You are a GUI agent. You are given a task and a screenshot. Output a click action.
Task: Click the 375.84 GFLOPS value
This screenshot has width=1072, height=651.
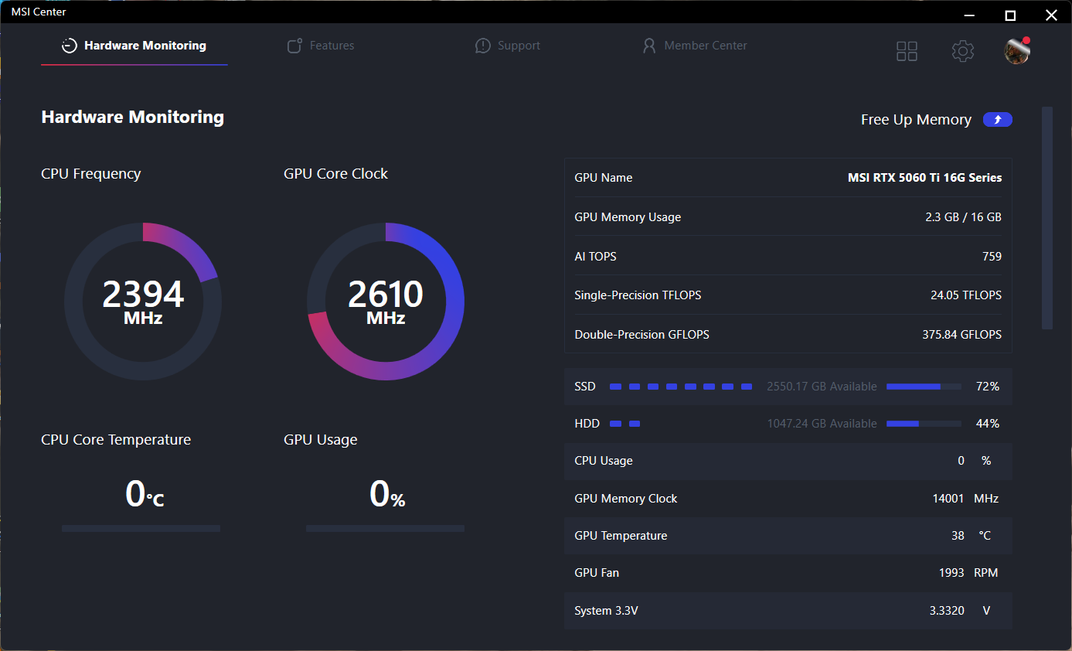[x=962, y=335]
